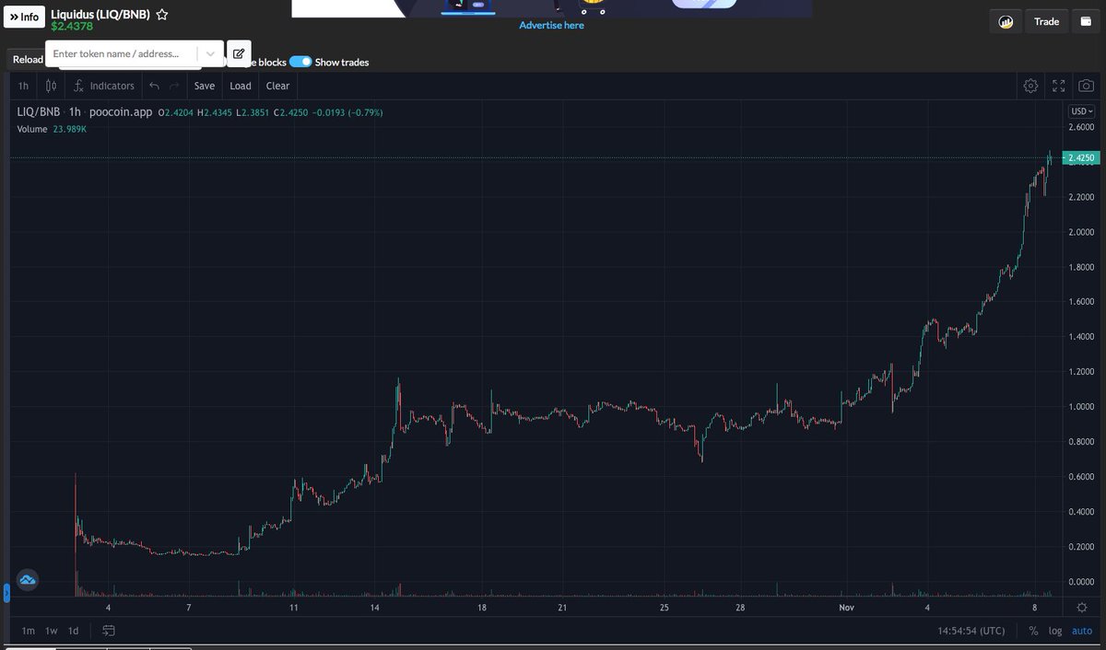Click the edit pencil icon beside token search
The width and height of the screenshot is (1106, 650).
[x=239, y=53]
